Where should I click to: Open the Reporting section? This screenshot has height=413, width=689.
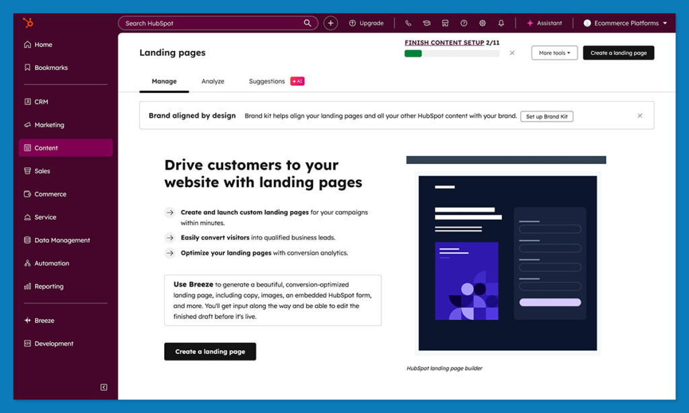[x=48, y=286]
